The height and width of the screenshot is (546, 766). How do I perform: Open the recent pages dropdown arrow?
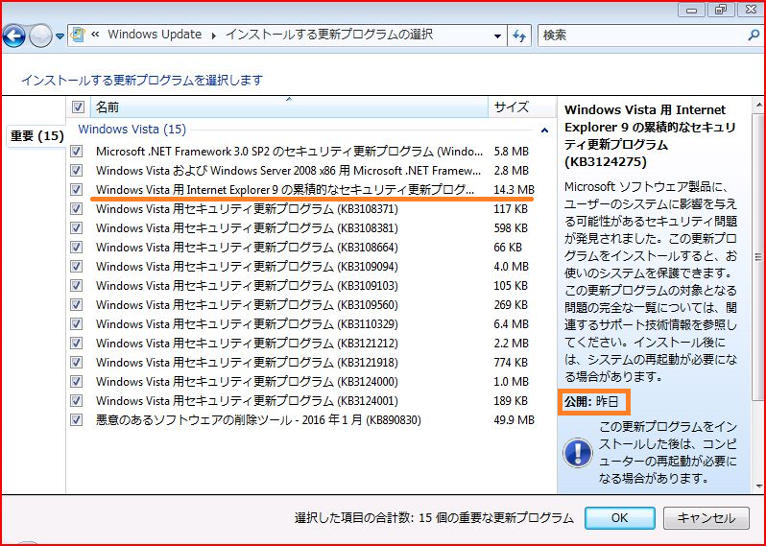(60, 36)
